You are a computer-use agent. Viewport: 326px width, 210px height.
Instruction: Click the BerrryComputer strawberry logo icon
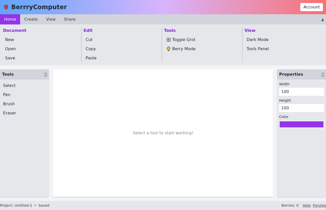tap(6, 7)
